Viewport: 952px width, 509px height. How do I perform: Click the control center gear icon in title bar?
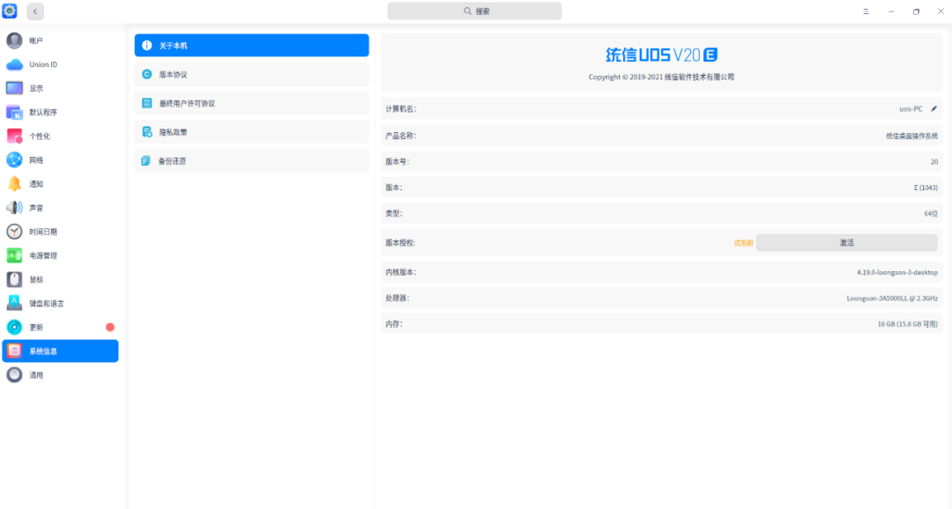[10, 11]
